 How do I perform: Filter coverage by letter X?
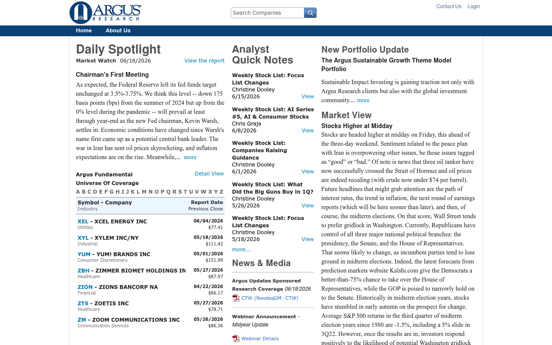pos(210,192)
